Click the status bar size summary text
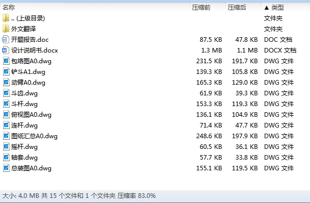The height and width of the screenshot is (203, 310). (79, 196)
